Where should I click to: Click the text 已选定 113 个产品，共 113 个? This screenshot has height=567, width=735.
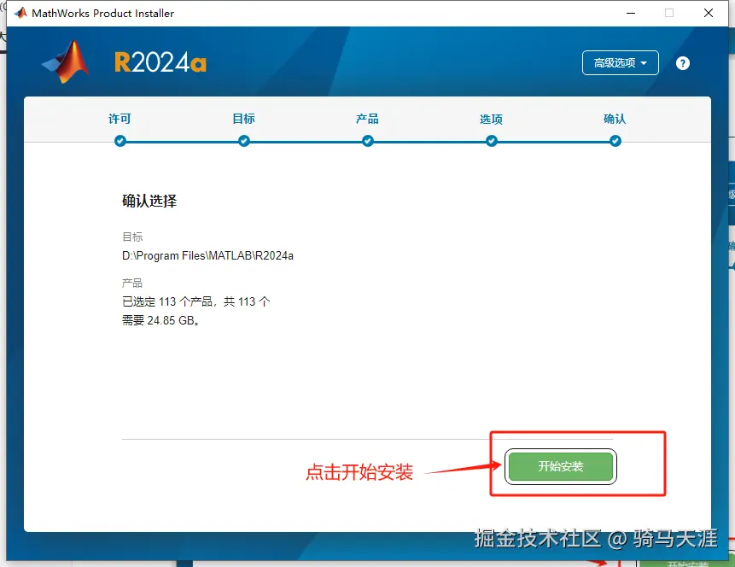pos(196,301)
